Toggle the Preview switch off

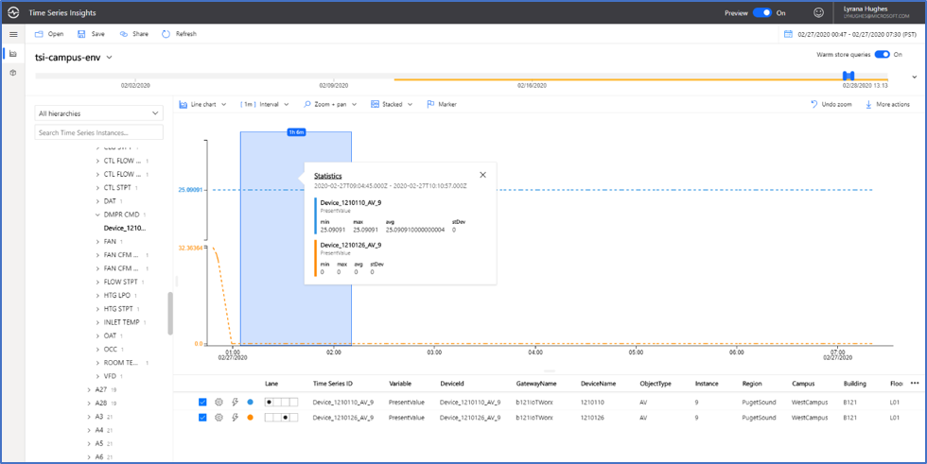[762, 12]
